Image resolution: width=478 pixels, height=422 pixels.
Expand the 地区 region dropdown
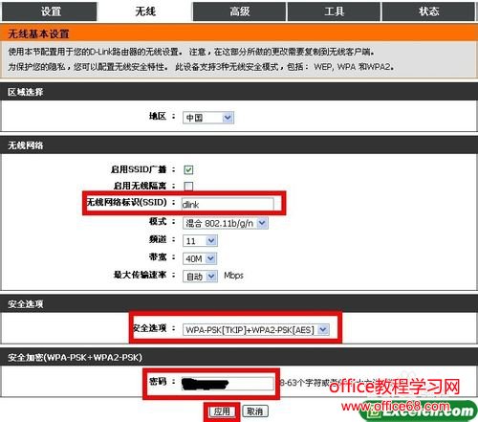click(x=208, y=118)
